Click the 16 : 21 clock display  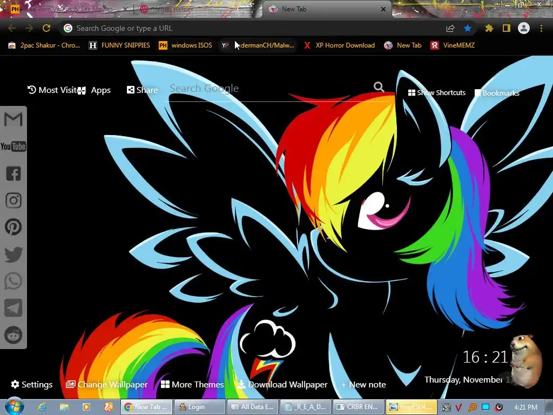point(485,357)
